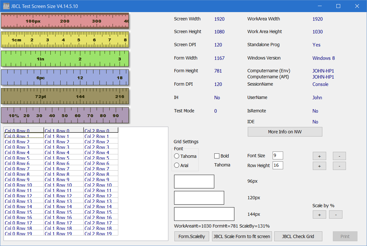Click the Print button
The image size is (367, 246).
coord(345,236)
